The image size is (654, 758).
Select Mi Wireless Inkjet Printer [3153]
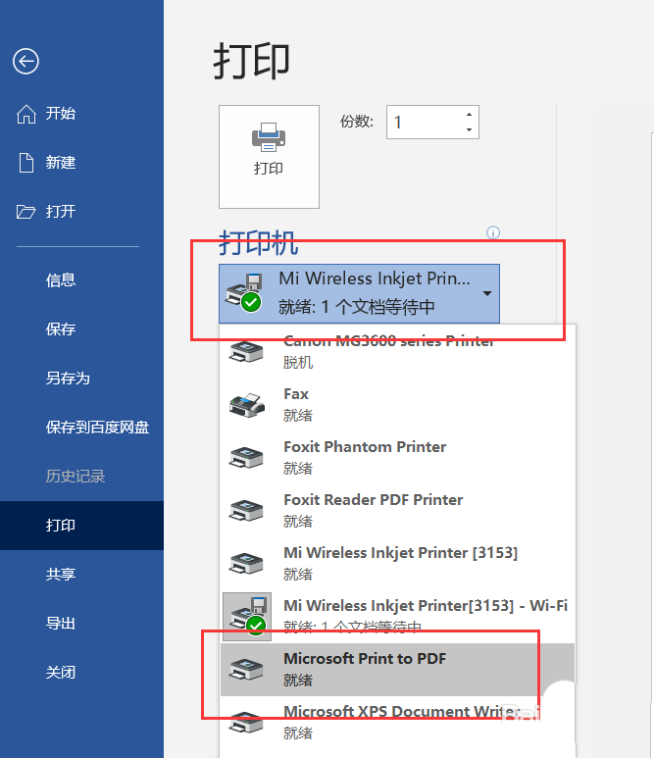[397, 563]
